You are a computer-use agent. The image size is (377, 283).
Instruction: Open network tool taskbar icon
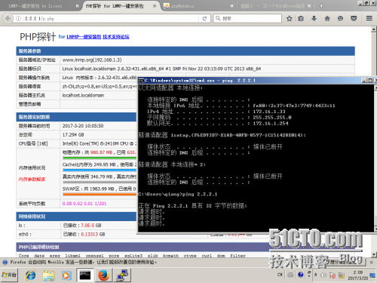tap(122, 275)
